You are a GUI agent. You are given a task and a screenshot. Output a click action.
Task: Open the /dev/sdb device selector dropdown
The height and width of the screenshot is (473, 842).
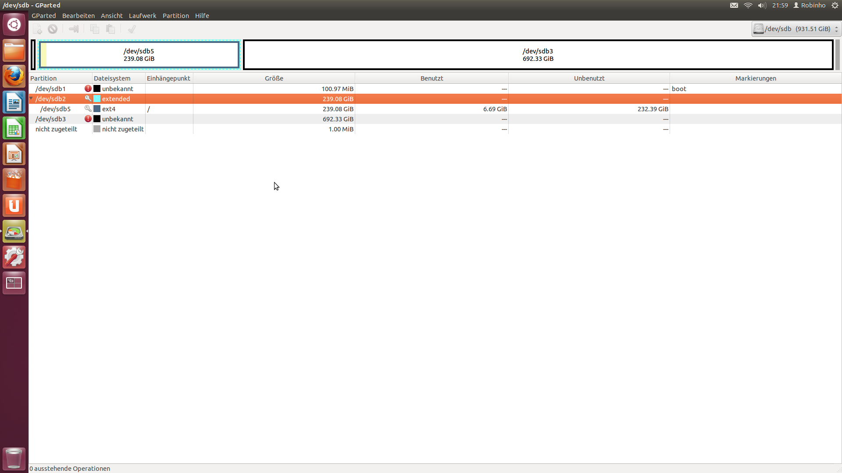click(x=796, y=29)
